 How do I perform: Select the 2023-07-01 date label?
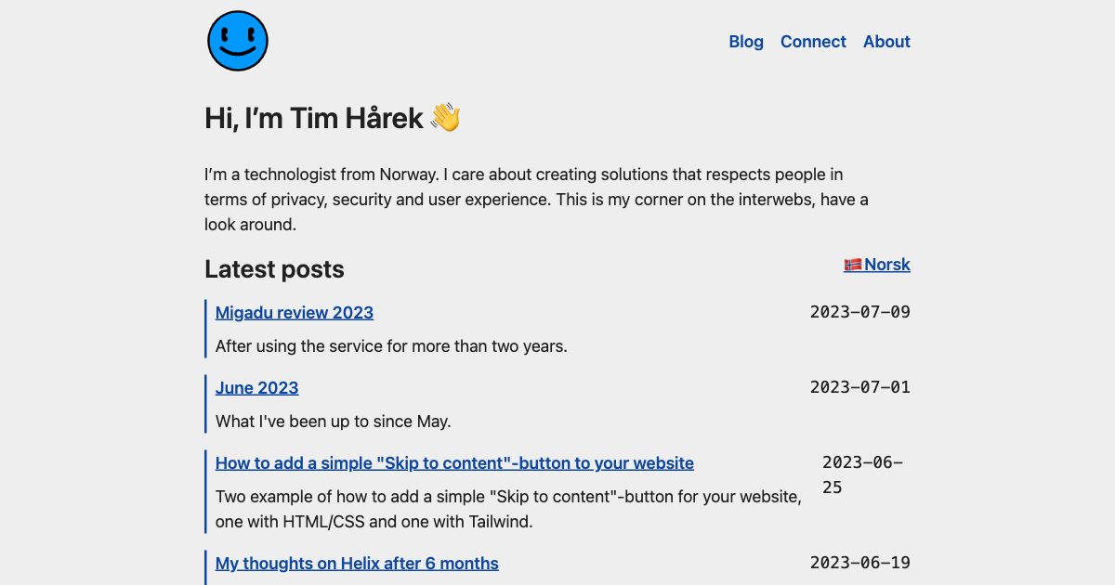pyautogui.click(x=859, y=387)
